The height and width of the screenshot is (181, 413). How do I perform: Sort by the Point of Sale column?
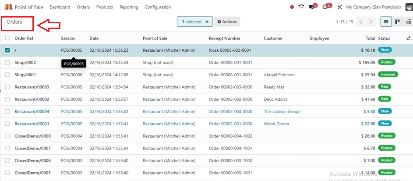point(155,38)
